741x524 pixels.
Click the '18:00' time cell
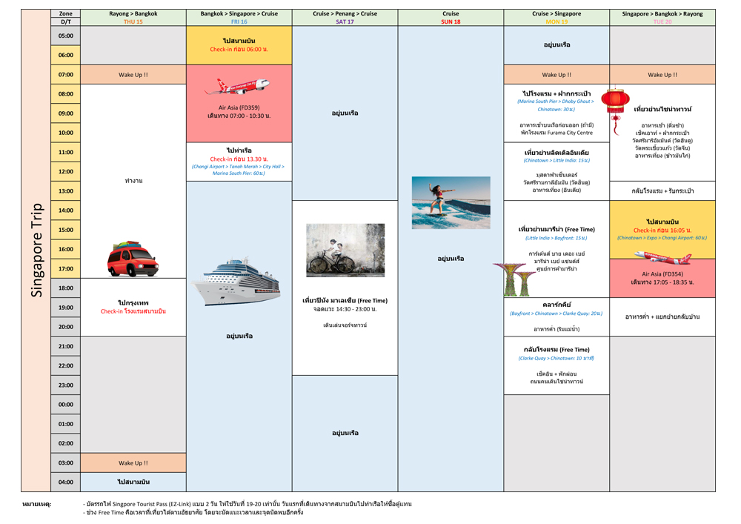tap(66, 288)
